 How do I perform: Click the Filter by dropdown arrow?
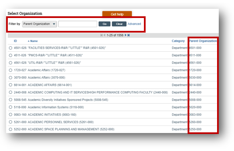[54, 24]
